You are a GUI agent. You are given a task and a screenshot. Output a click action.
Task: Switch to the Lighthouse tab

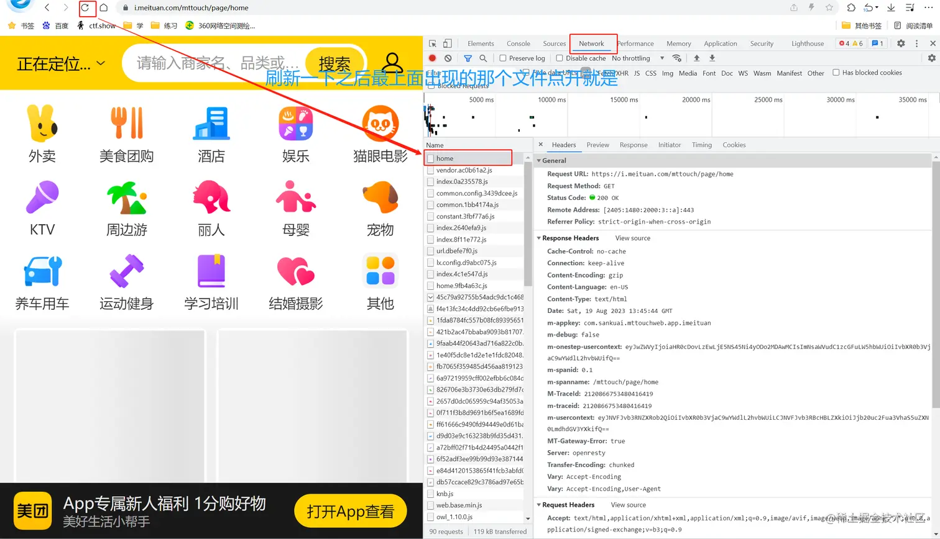coord(808,43)
